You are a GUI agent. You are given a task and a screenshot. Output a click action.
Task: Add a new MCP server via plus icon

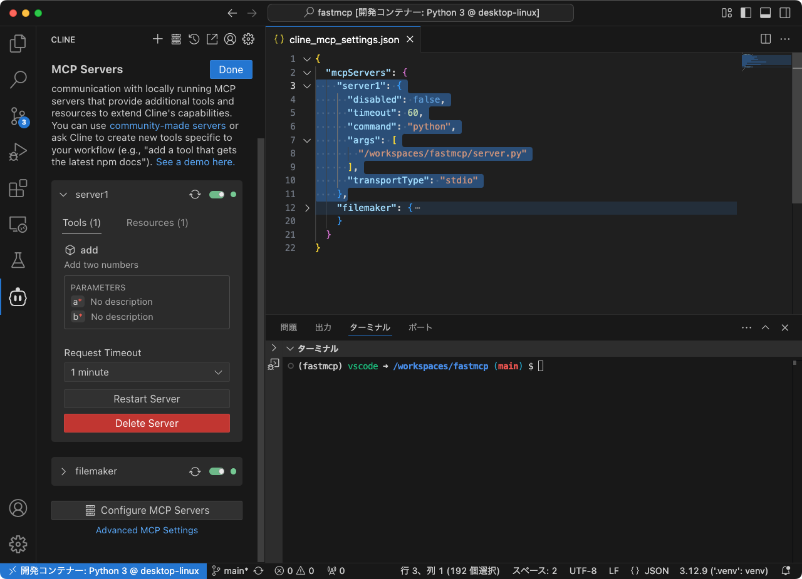pos(157,39)
